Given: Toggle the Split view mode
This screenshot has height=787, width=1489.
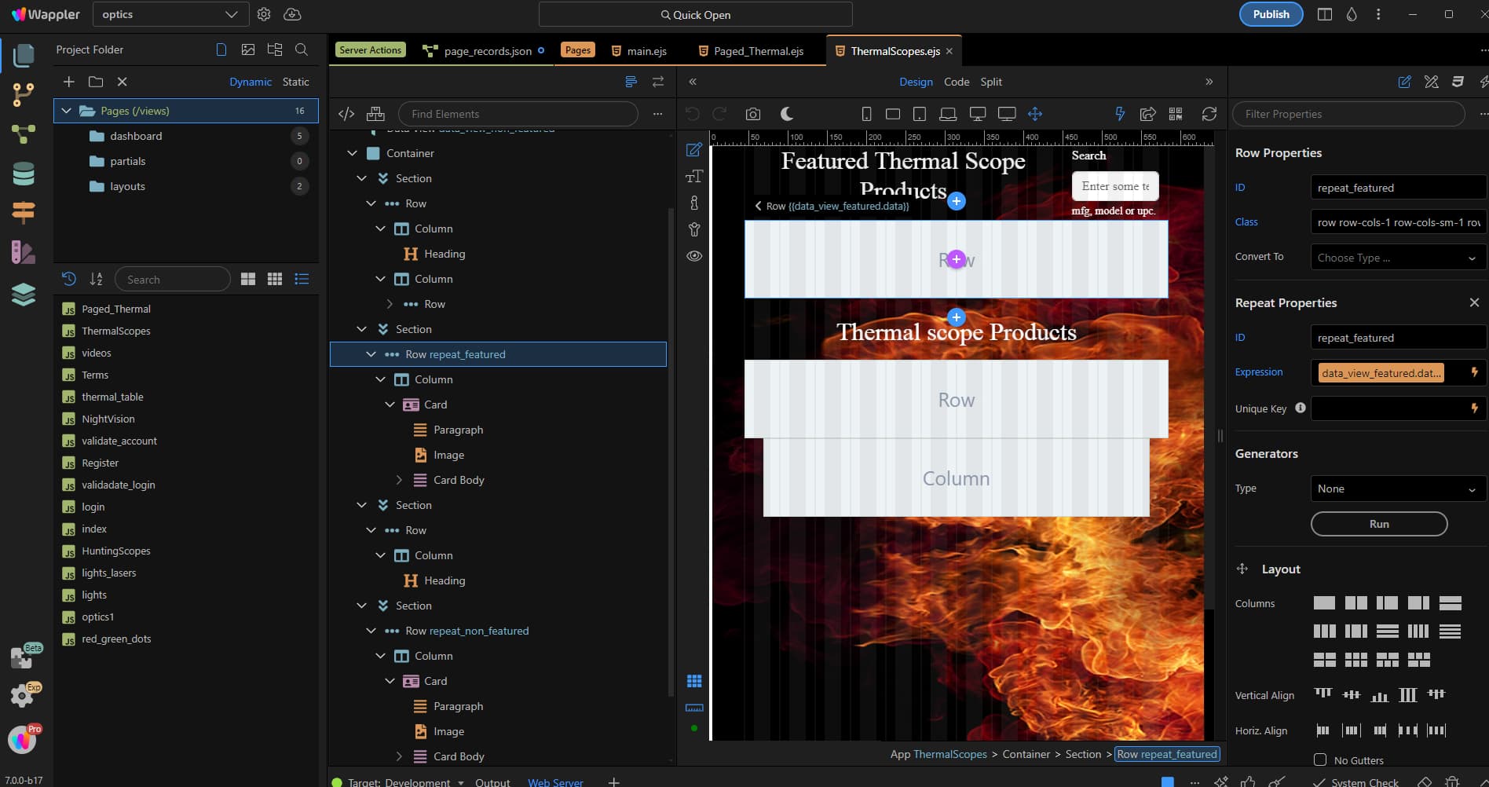Looking at the screenshot, I should [990, 82].
